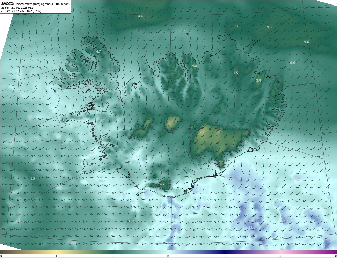The image size is (337, 258).
Task: Click the 4.2 value on the southern glacier
Action: pyautogui.click(x=162, y=184)
